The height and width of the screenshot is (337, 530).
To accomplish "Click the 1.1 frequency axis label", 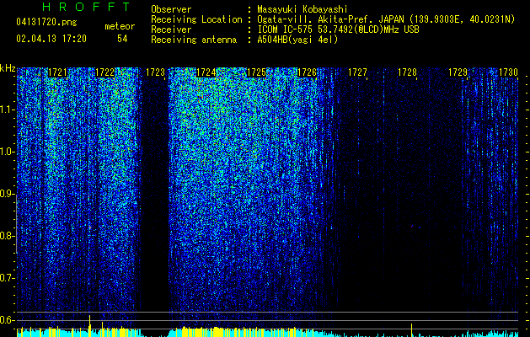I will [8, 110].
